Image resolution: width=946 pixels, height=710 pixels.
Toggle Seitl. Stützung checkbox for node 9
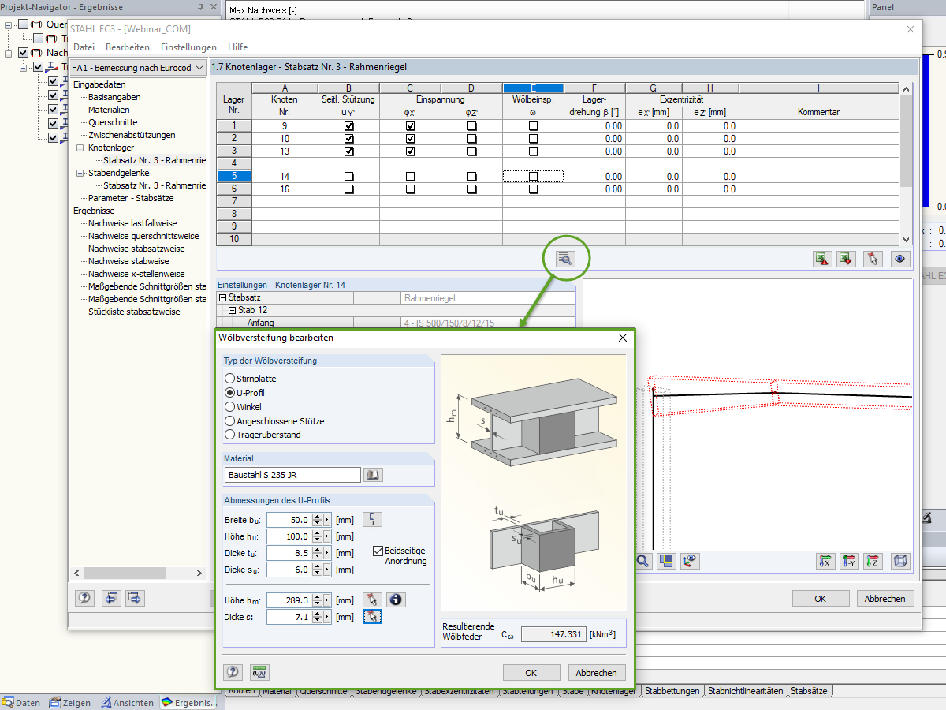click(349, 126)
